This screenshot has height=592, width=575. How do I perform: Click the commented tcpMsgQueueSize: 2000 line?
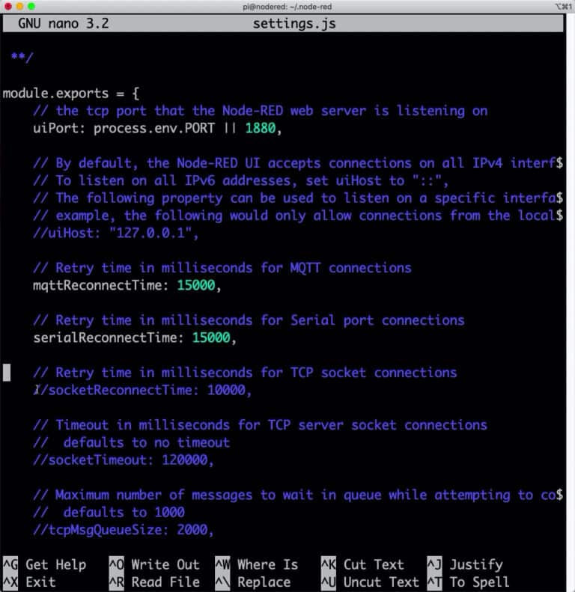[123, 530]
